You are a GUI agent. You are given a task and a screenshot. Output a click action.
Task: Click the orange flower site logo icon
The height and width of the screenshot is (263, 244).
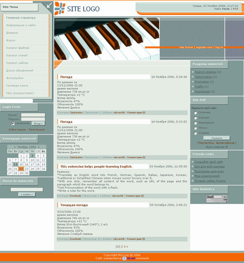point(60,8)
